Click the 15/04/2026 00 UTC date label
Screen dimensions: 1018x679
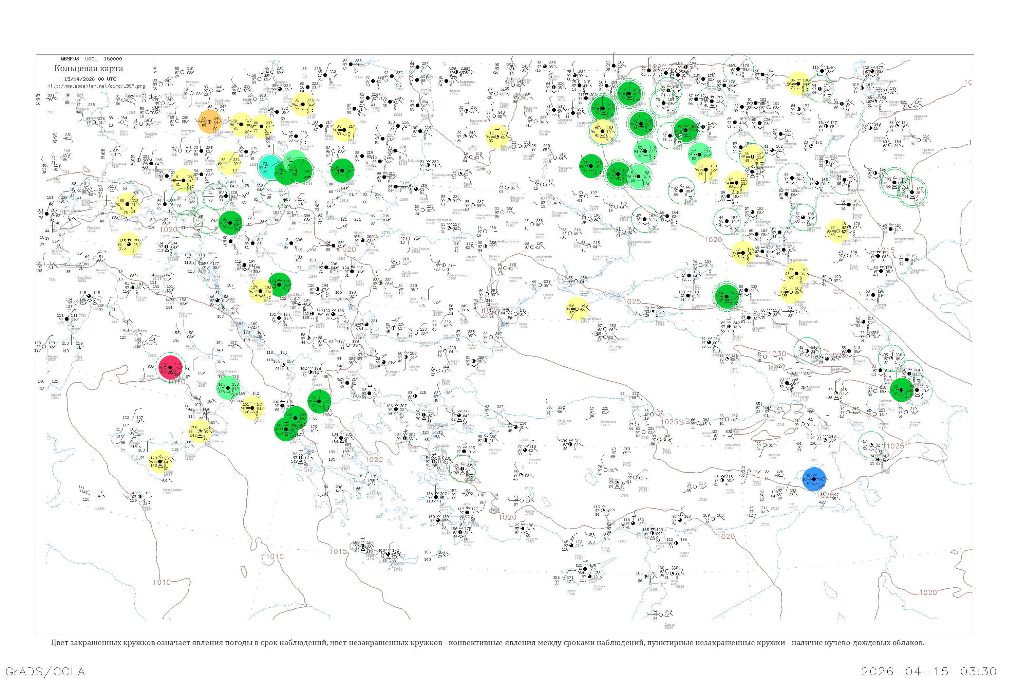coord(90,79)
